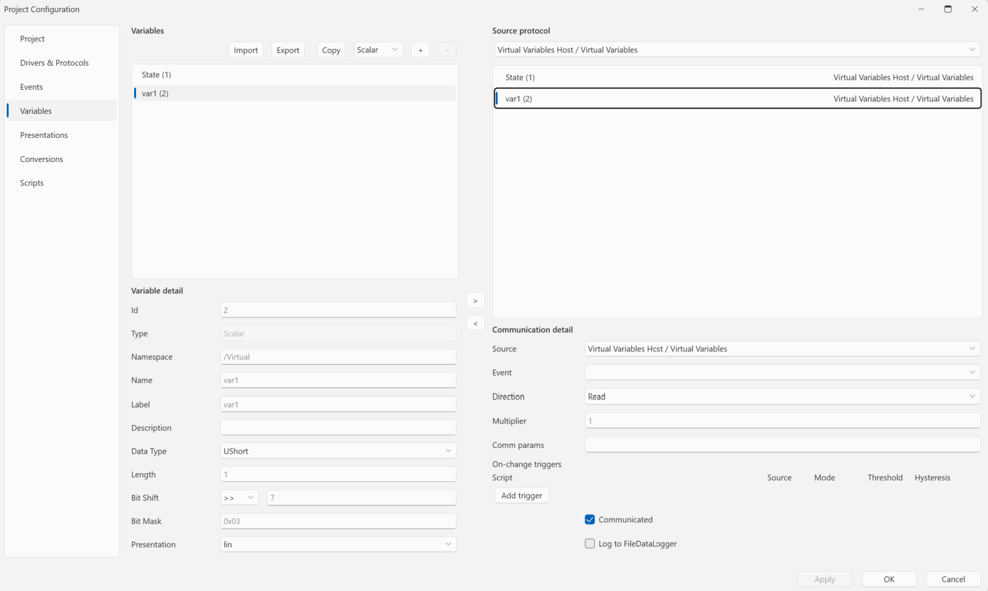The image size is (988, 591).
Task: Select State (1) in the Variables list
Action: pos(295,75)
